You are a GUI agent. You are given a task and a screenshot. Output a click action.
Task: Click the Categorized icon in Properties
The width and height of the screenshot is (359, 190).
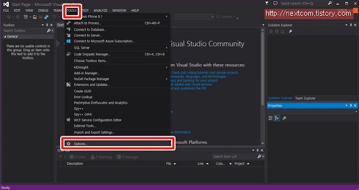[x=270, y=118]
